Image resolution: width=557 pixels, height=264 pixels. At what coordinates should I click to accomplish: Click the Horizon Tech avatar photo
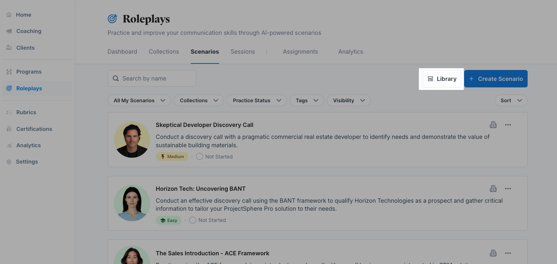point(132,203)
